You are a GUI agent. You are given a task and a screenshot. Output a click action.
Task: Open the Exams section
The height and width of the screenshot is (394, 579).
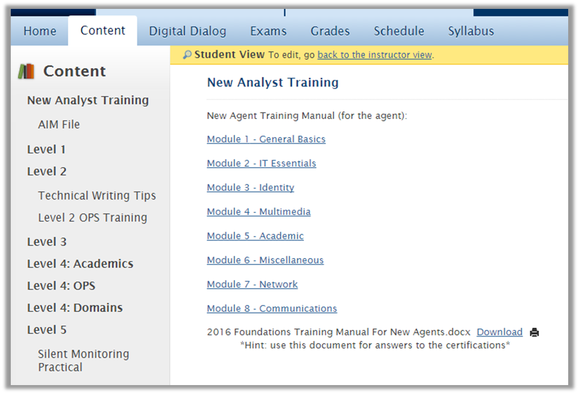point(268,30)
